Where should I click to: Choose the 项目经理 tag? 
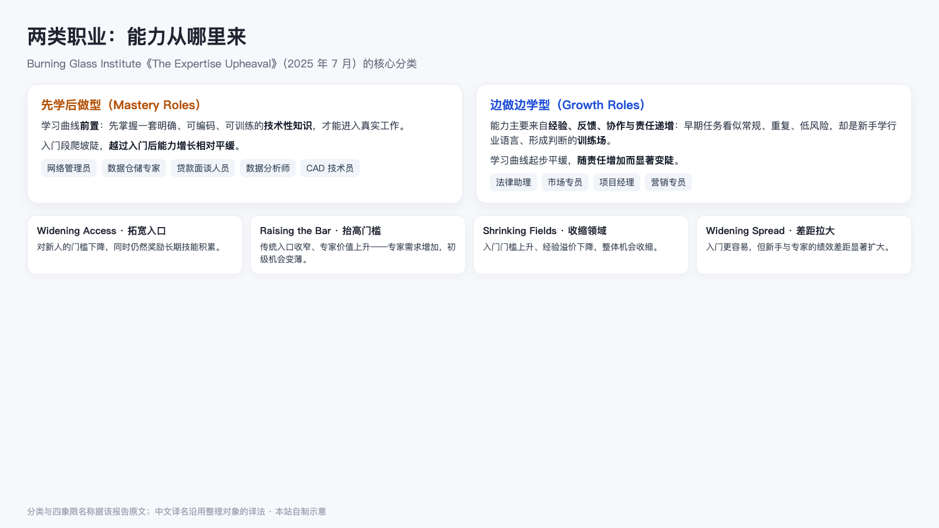[x=617, y=182]
